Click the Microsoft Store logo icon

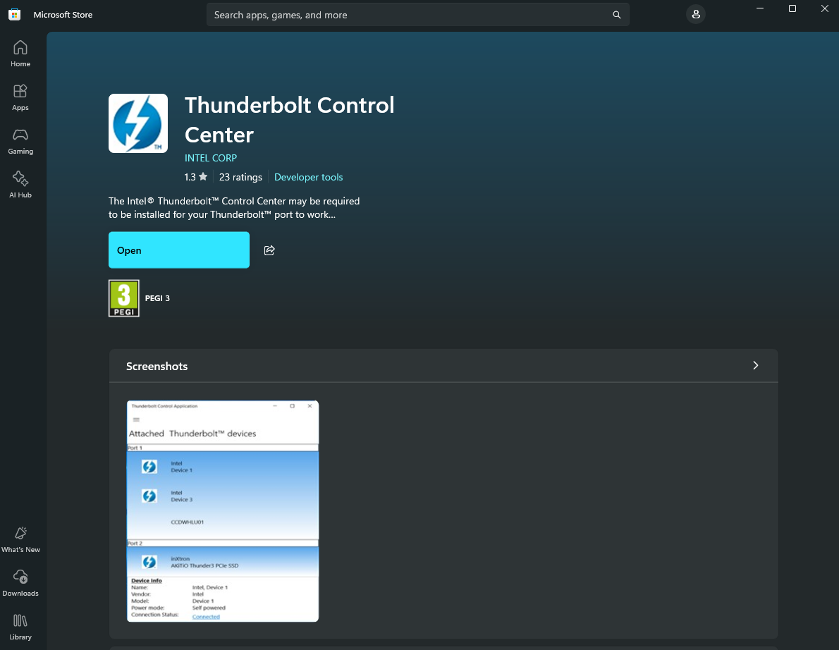[x=14, y=14]
